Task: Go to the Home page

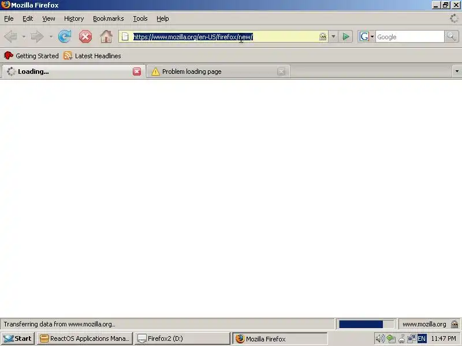Action: point(106,37)
